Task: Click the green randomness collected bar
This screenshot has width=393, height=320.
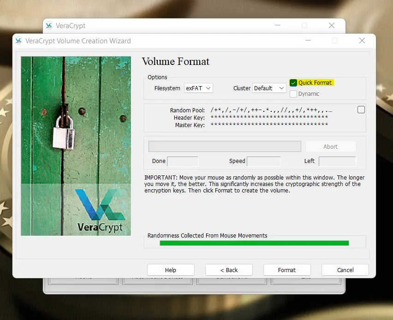Action: tap(254, 243)
